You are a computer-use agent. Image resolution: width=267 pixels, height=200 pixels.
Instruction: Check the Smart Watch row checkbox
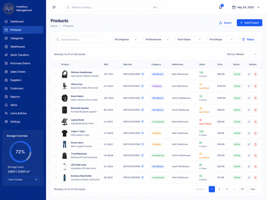pyautogui.click(x=55, y=98)
